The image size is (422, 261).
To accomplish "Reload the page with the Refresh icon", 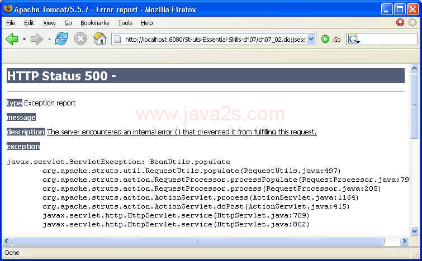I will click(x=61, y=39).
